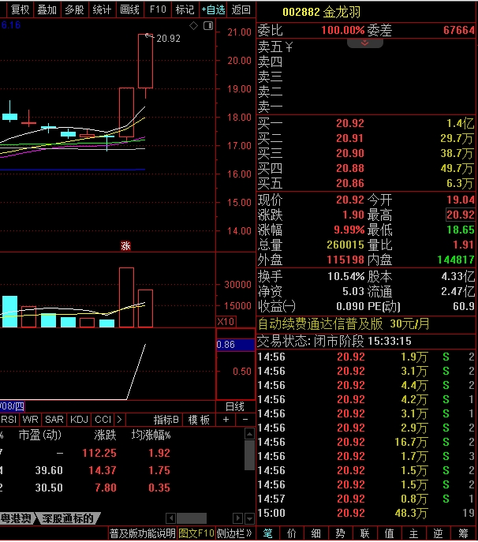Image resolution: width=478 pixels, height=542 pixels.
Task: Click the 均涨幅% column header
Action: pos(151,435)
